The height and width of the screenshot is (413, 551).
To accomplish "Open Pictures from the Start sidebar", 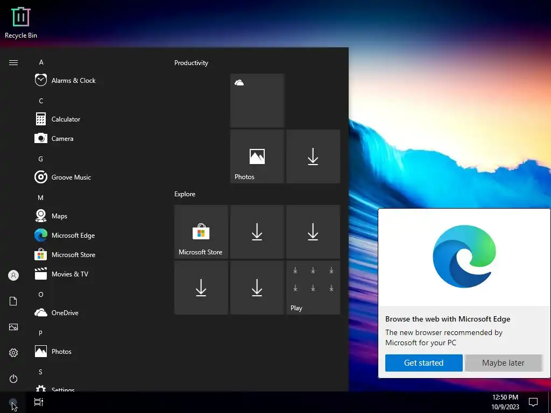I will pyautogui.click(x=13, y=327).
